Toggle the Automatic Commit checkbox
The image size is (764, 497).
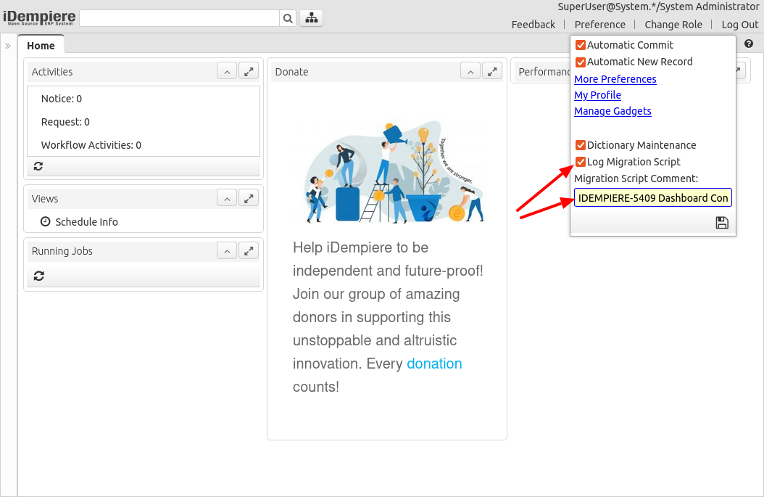[x=580, y=45]
